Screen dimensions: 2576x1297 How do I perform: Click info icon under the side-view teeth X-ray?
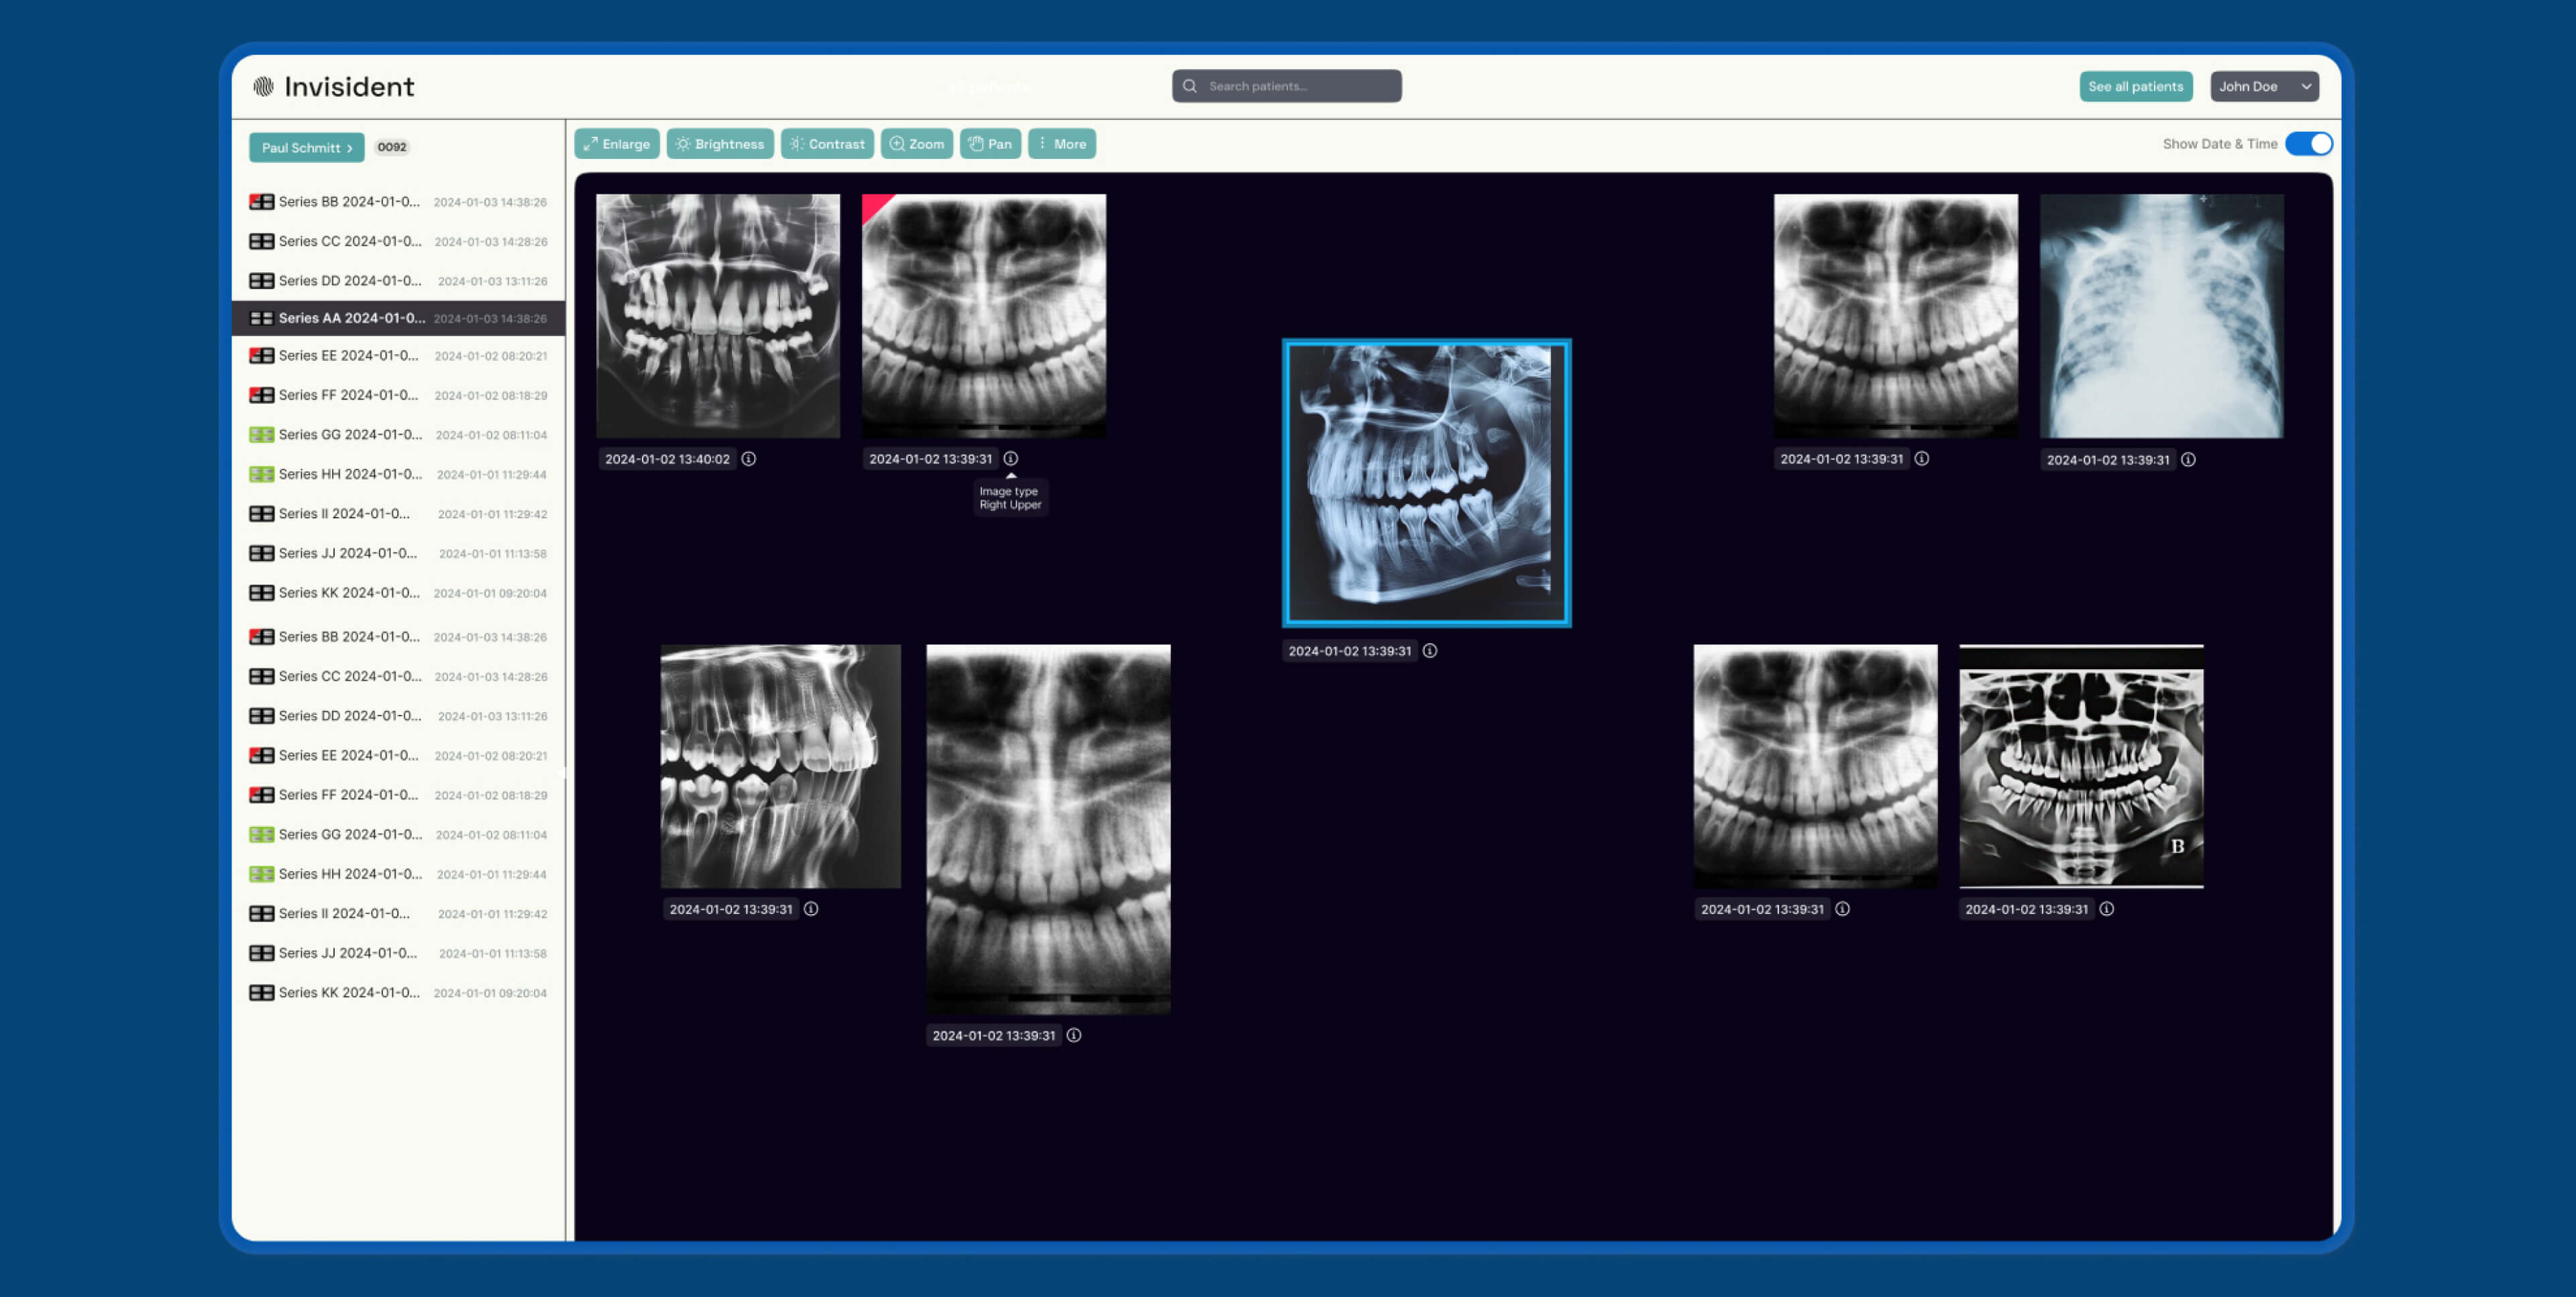(x=811, y=909)
